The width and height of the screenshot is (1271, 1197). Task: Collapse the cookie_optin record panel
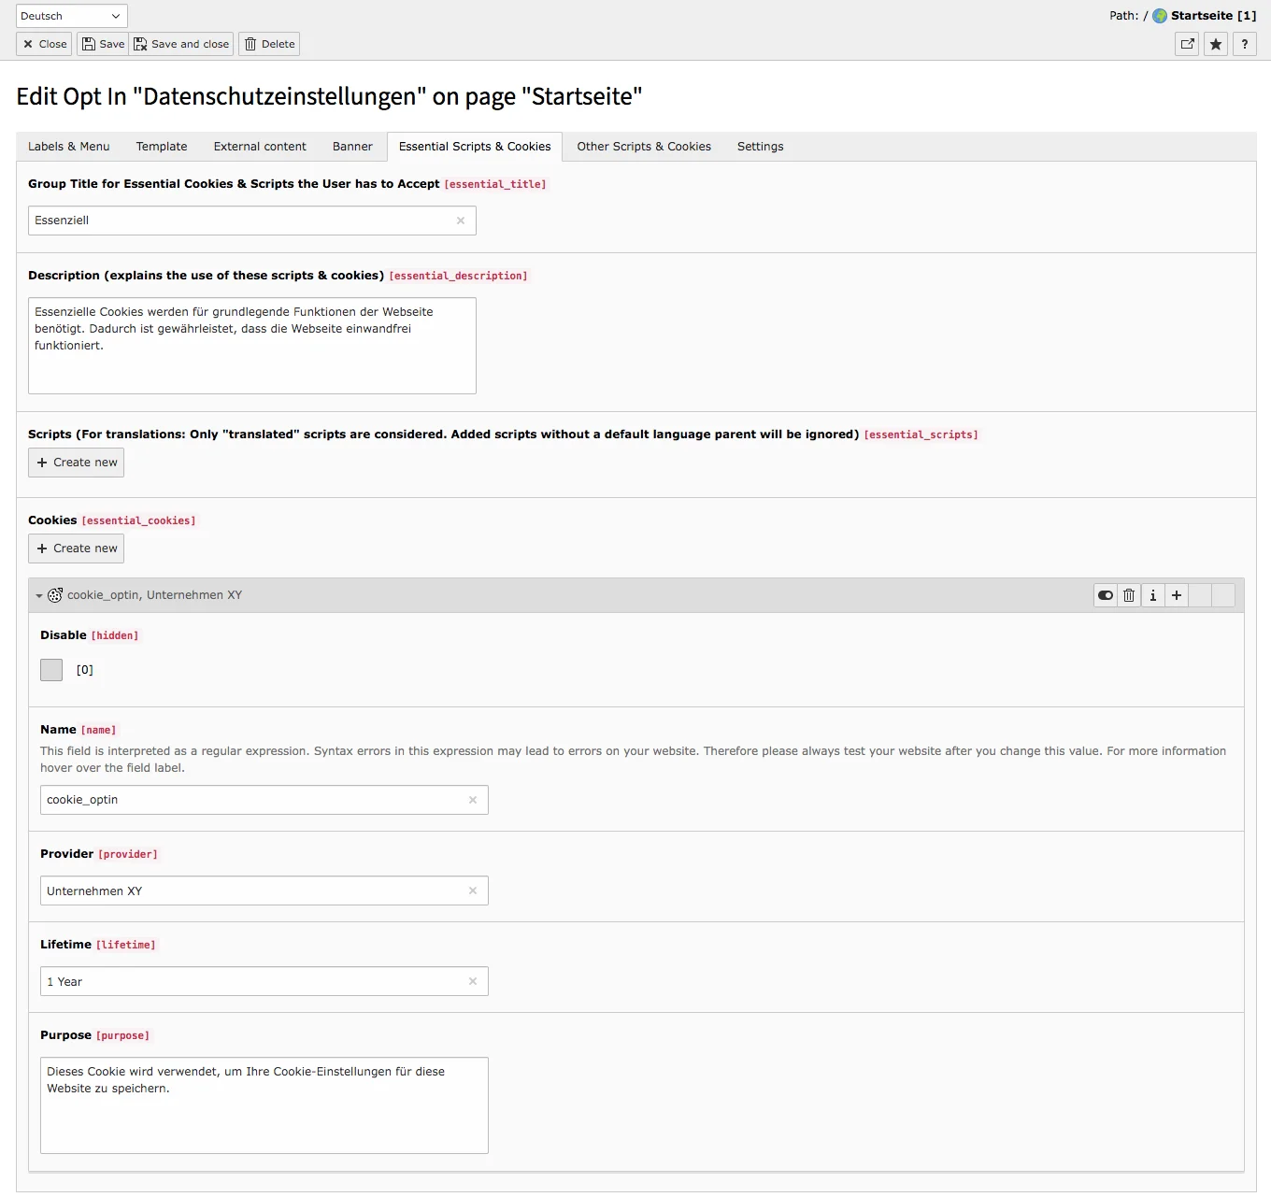click(38, 595)
